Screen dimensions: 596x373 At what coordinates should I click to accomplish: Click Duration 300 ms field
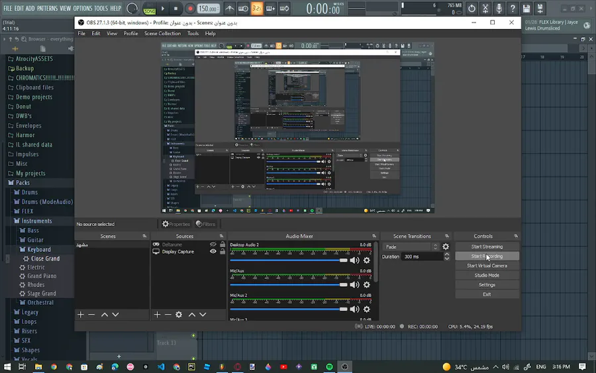pos(422,256)
